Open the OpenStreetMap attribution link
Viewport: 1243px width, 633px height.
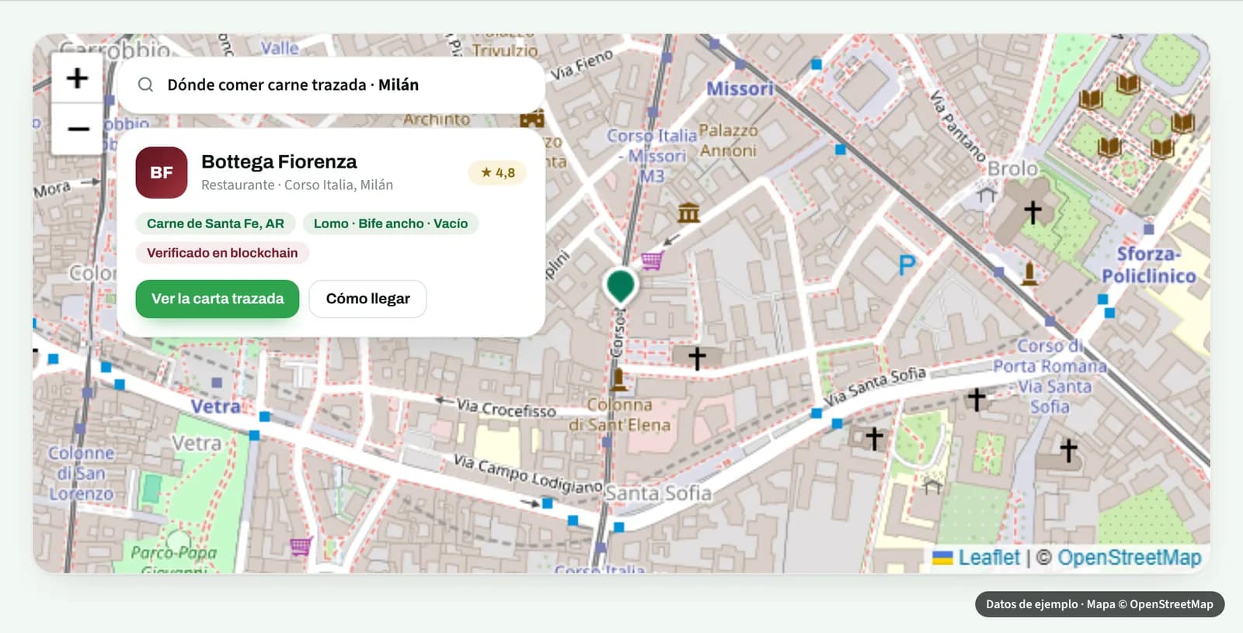pyautogui.click(x=1129, y=558)
